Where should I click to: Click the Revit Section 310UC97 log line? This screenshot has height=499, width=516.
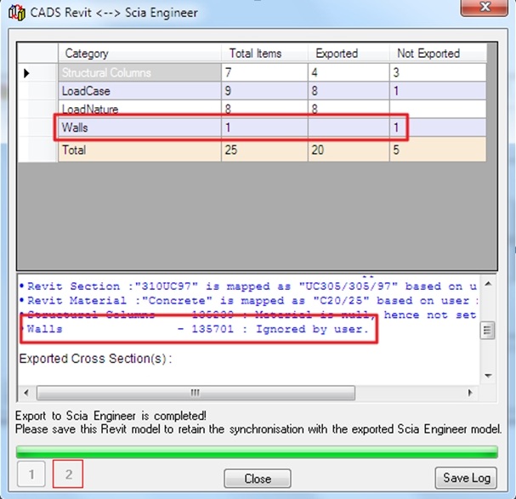(x=248, y=286)
